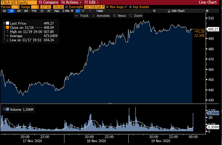
Task: Switch to the 1Y range
Action: tap(42, 11)
